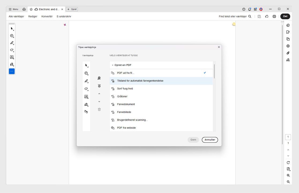Choose the freehand draw tool in left toolbar
Screen dimensions: 299x193
point(12,50)
